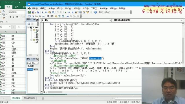Open the Mod1 object dropdown in Properties window
185x104 pixels.
click(37, 63)
